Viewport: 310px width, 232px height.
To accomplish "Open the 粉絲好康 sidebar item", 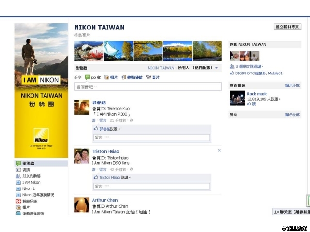I will tap(30, 201).
